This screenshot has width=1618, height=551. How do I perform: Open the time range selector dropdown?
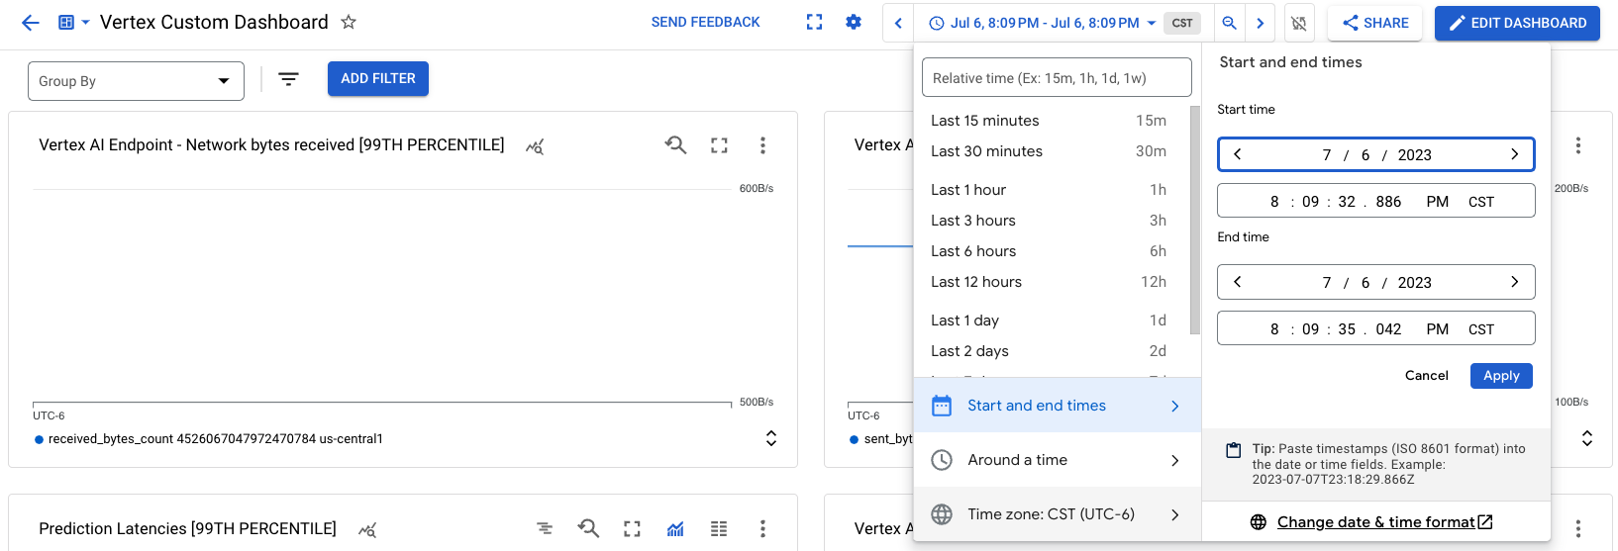(x=1044, y=23)
